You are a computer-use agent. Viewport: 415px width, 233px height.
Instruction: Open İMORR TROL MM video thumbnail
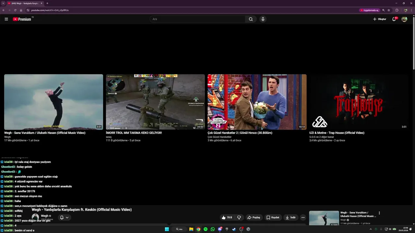tap(155, 102)
